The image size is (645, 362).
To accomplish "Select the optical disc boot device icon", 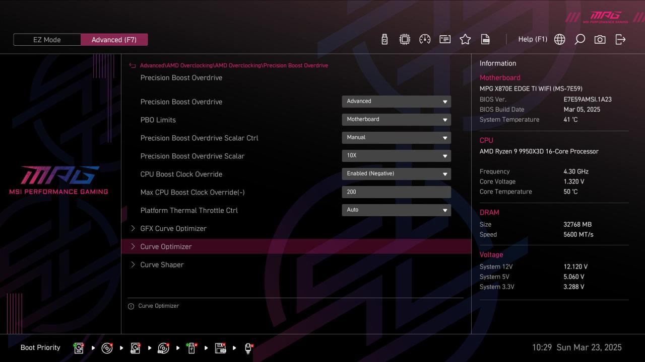I will [107, 348].
